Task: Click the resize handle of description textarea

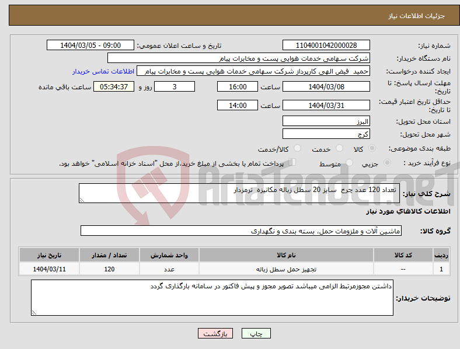Action: [82, 200]
